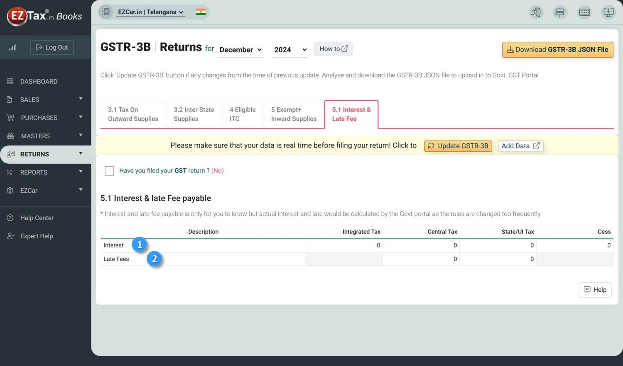Screen dimensions: 623x366
Task: Click the India flag icon in the header
Action: [x=201, y=12]
